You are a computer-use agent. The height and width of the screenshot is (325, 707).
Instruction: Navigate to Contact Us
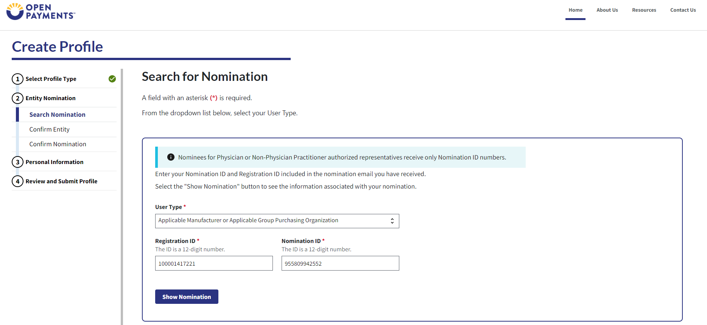tap(683, 10)
